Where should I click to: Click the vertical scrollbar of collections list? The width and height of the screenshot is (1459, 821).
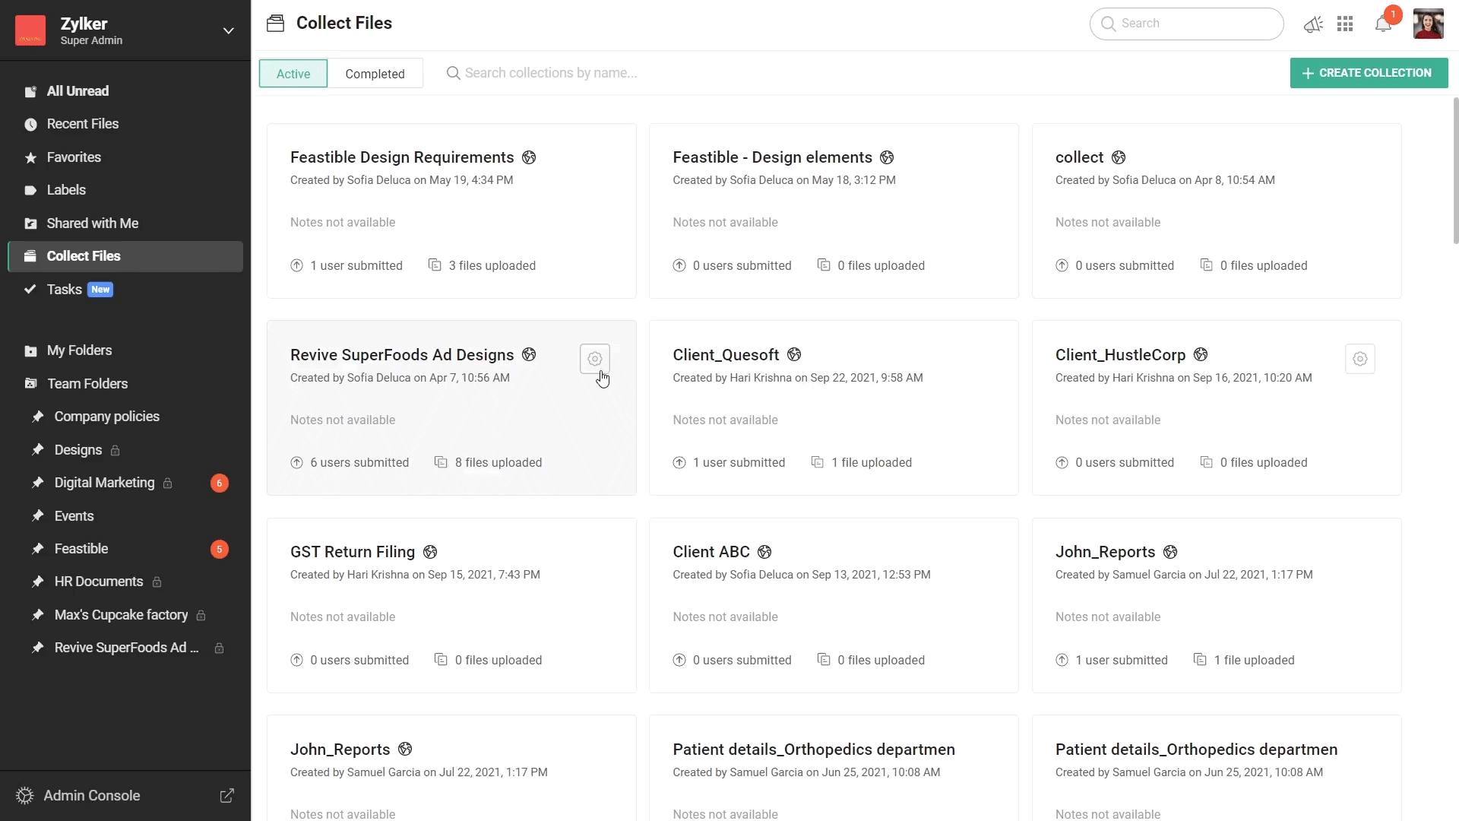tap(1454, 170)
